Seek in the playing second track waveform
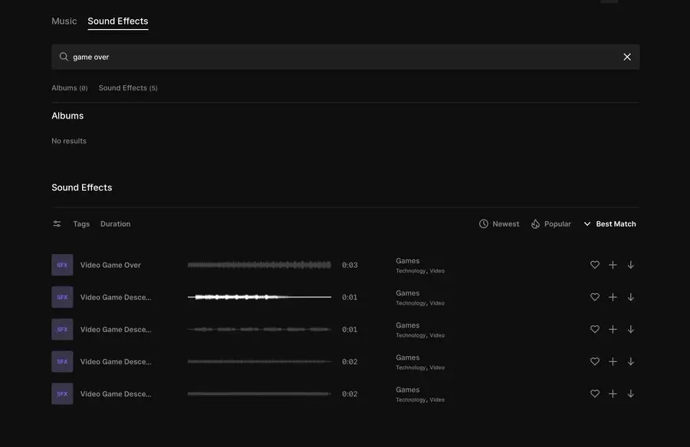 [x=259, y=297]
